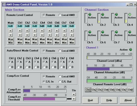The width and height of the screenshot is (137, 106).
Task: Switch to the Ch6 channel tab
Action: [118, 90]
